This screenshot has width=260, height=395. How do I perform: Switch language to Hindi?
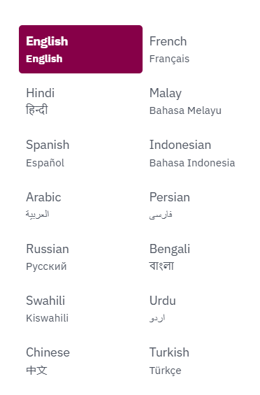pyautogui.click(x=80, y=101)
